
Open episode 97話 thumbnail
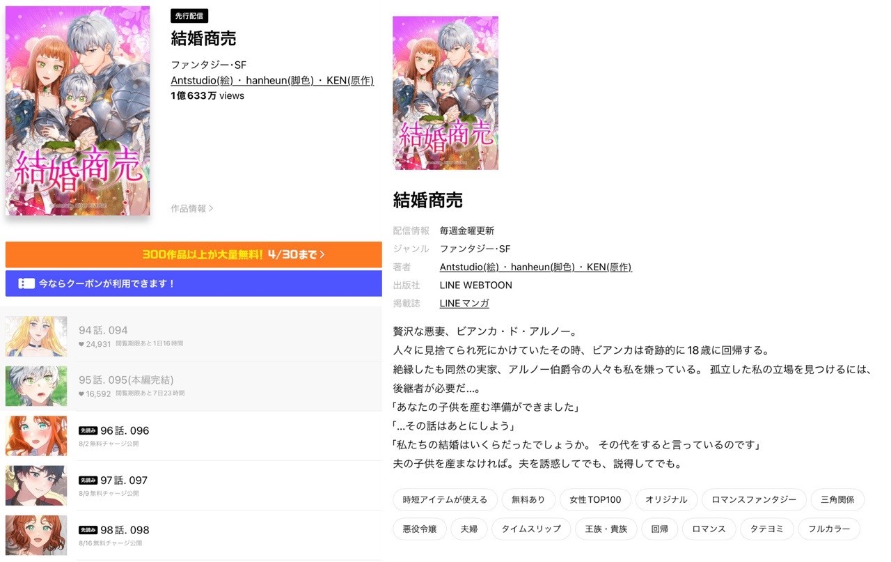tap(36, 485)
